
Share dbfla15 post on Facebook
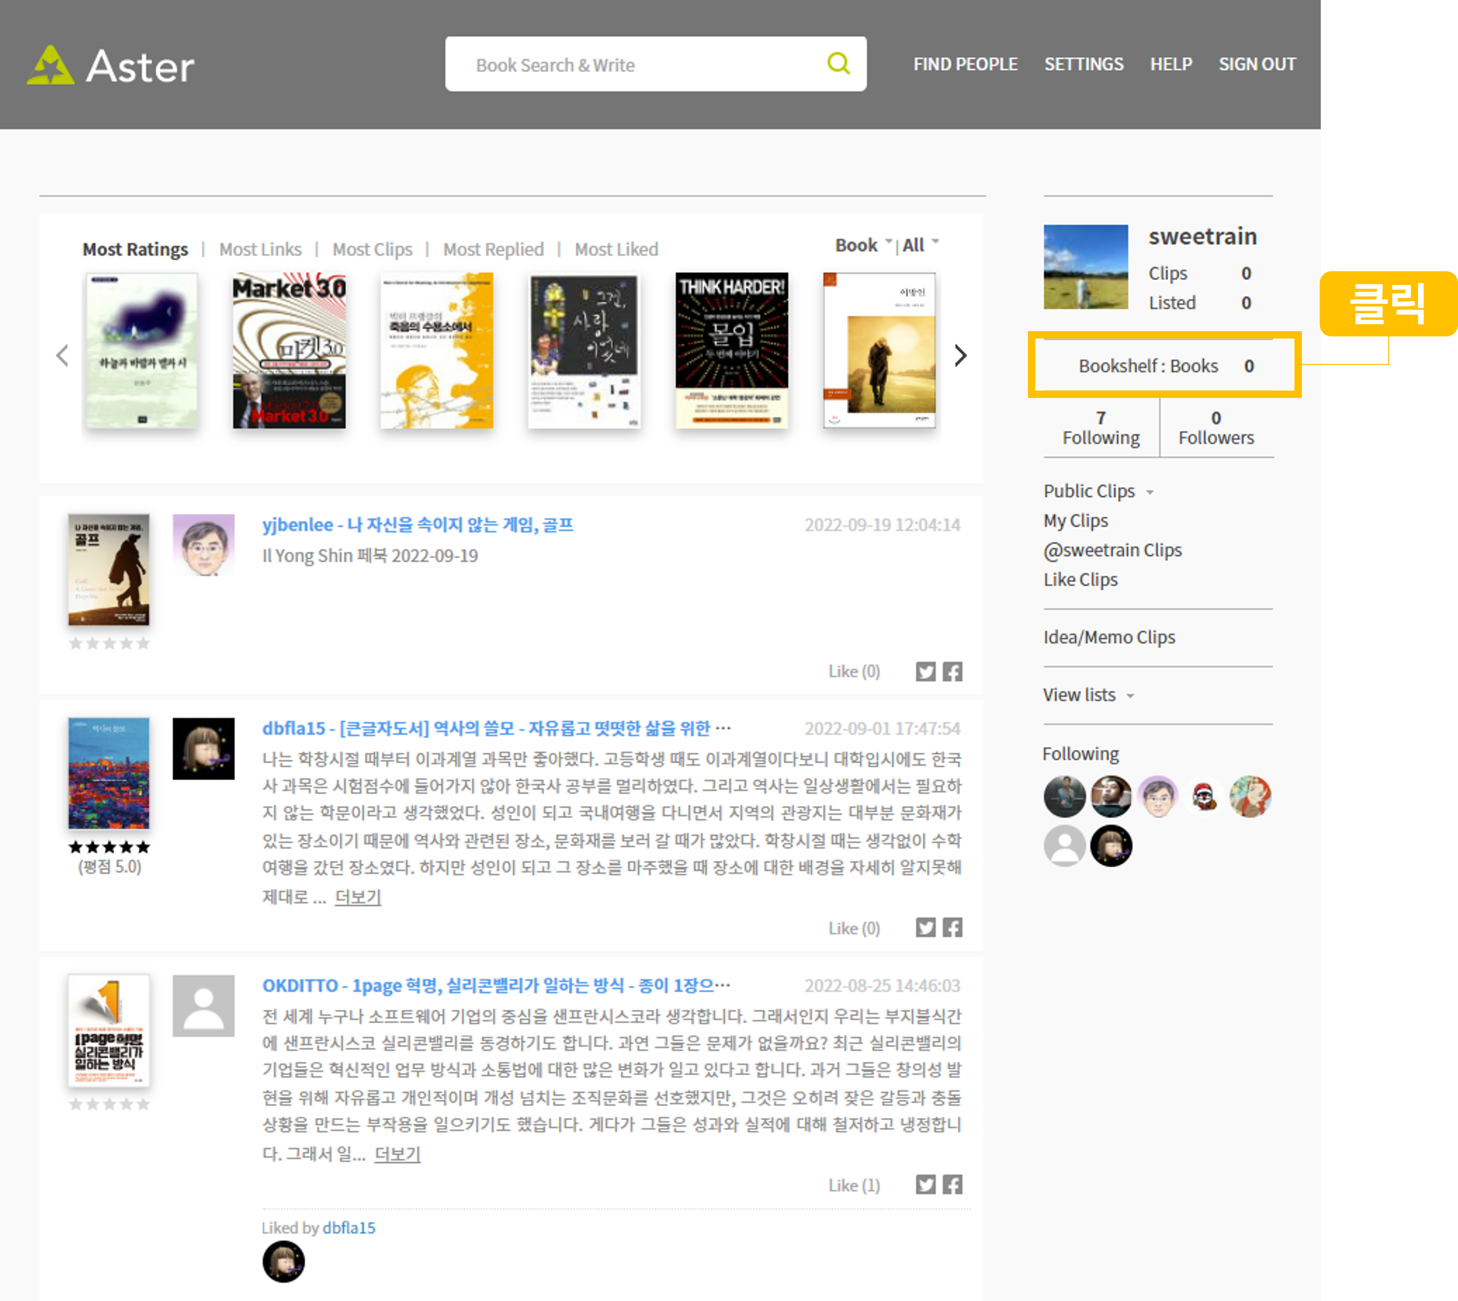coord(952,927)
